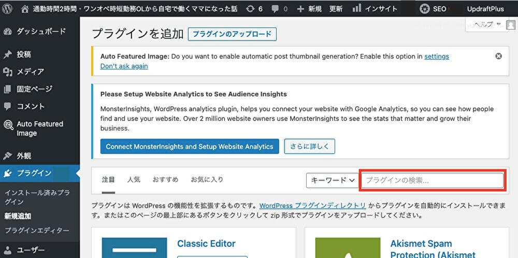The width and height of the screenshot is (518, 258).
Task: Open UpdraftPlus in the admin bar
Action: tap(486, 9)
